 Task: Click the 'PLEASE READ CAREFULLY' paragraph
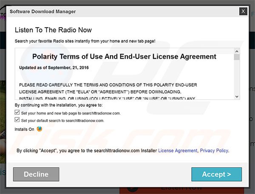[108, 91]
